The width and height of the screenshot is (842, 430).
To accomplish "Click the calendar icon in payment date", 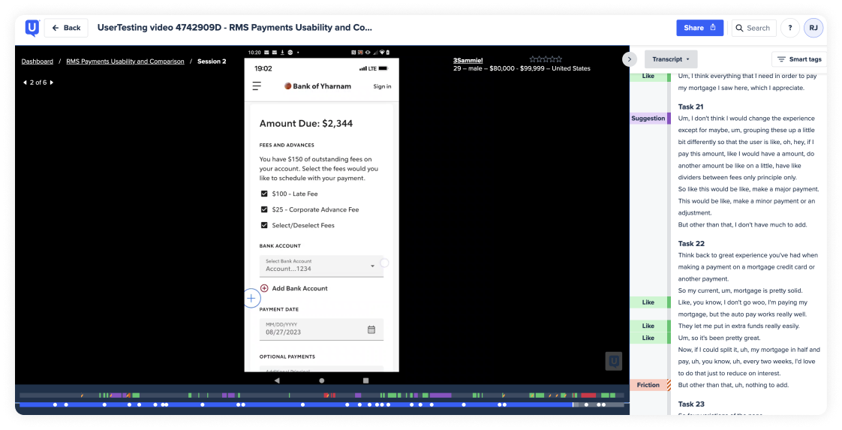I will click(371, 329).
